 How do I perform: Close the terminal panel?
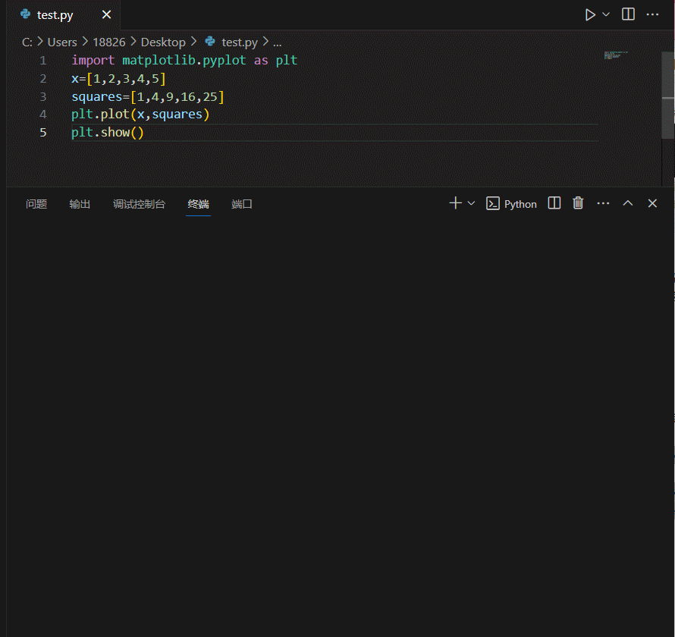pyautogui.click(x=652, y=203)
